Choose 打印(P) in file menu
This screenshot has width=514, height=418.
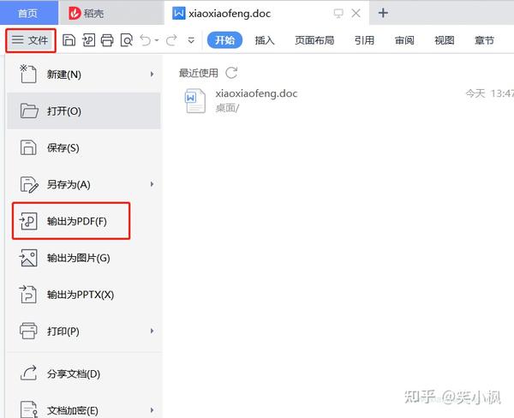coord(84,331)
